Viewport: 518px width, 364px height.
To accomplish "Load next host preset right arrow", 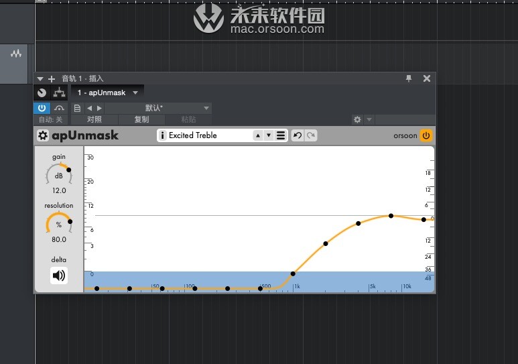I will (x=99, y=108).
